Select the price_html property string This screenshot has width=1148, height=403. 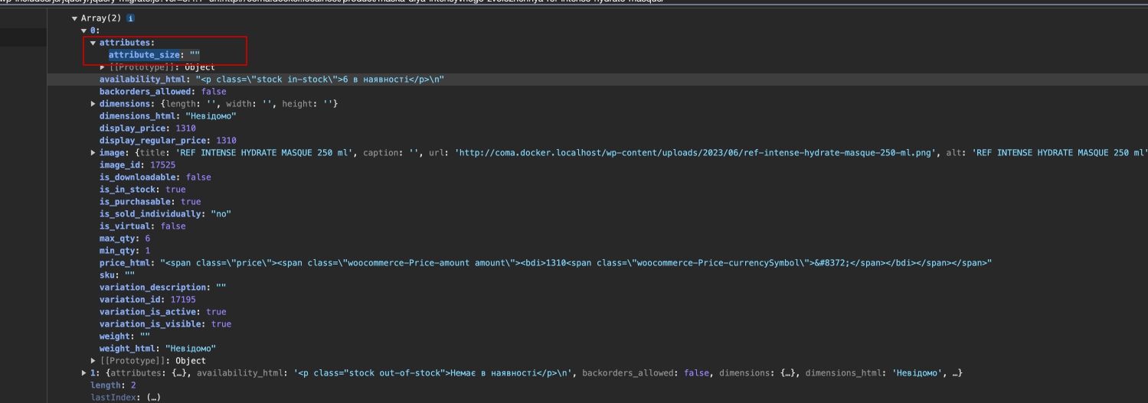[x=574, y=263]
